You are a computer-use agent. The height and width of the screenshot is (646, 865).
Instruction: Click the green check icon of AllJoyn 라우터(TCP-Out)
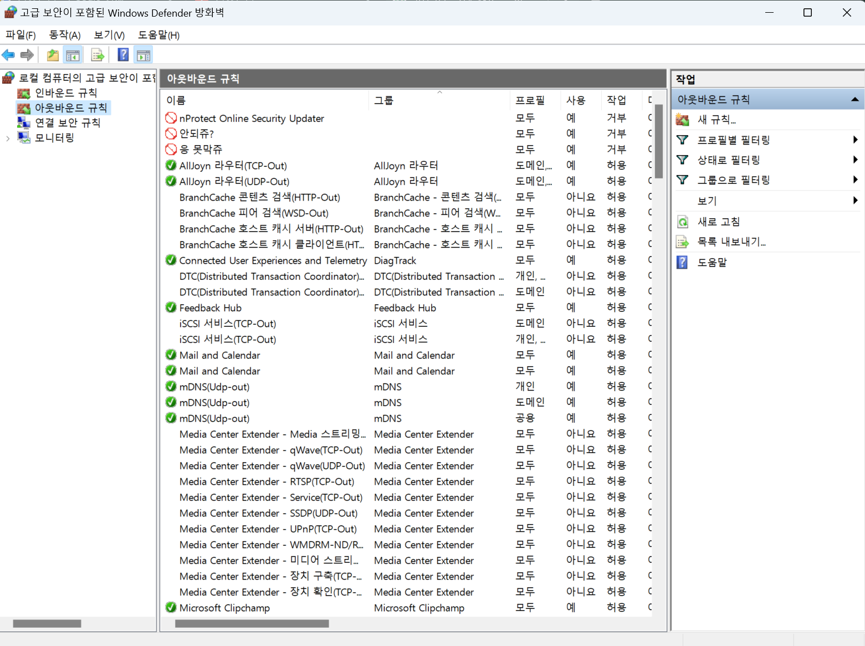pyautogui.click(x=171, y=165)
